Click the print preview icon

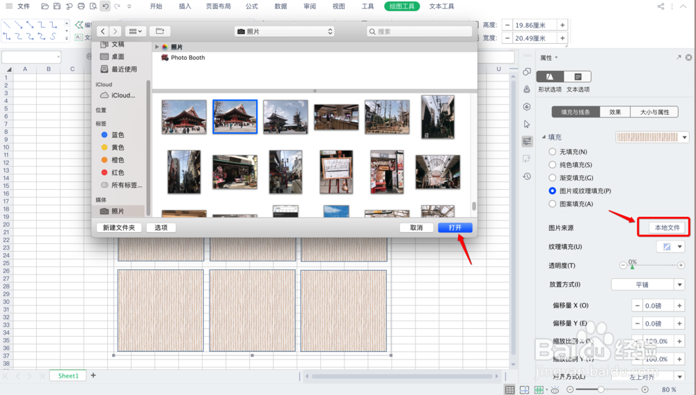click(x=93, y=6)
